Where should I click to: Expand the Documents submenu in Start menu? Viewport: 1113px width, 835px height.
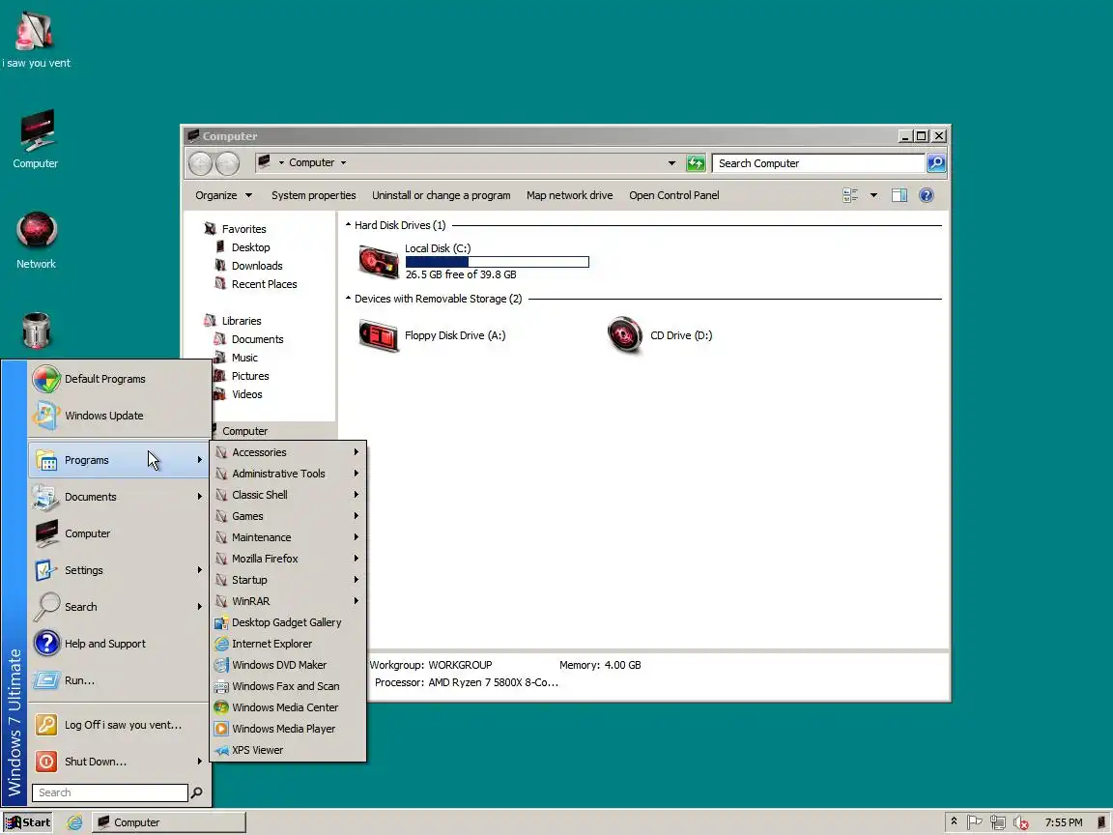pyautogui.click(x=119, y=497)
